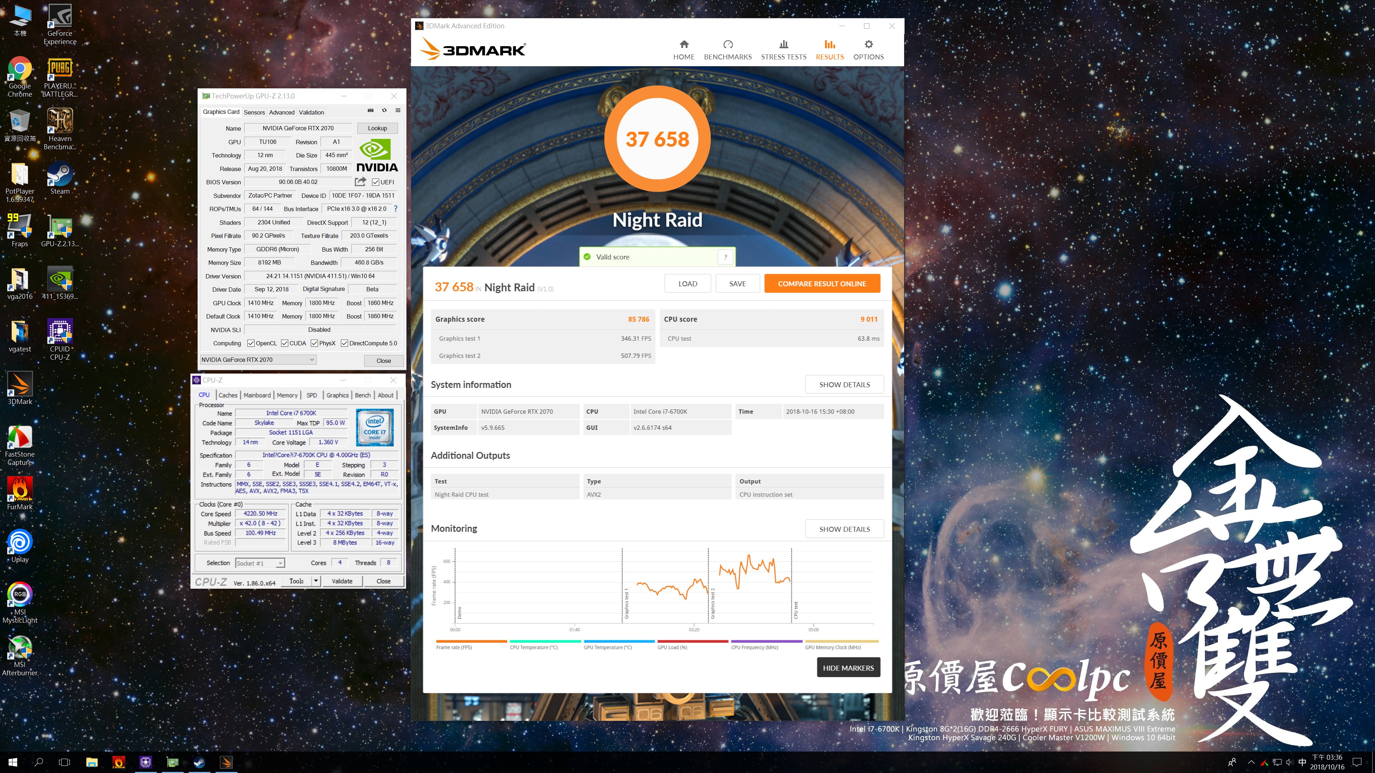Open the GPU selection dropdown in GPU-Z
The width and height of the screenshot is (1375, 773).
[258, 360]
